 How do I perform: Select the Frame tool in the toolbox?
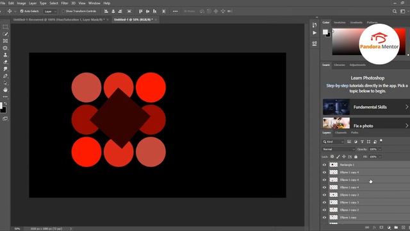[x=5, y=41]
